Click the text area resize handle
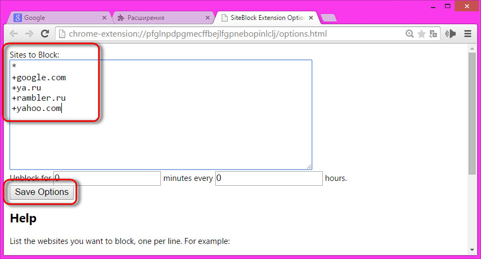Viewport: 481px width, 259px height. click(309, 166)
